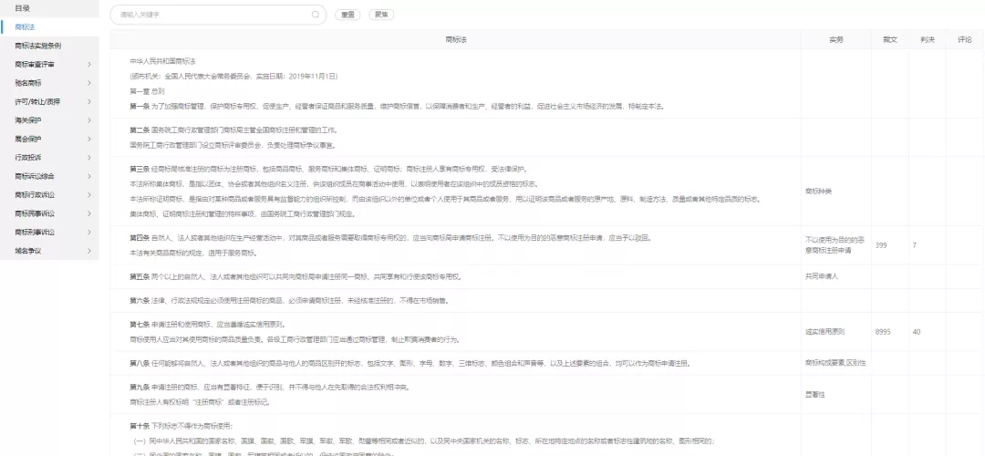
Task: Expand the 商标行政诉讼 arrow
Action: 89,194
